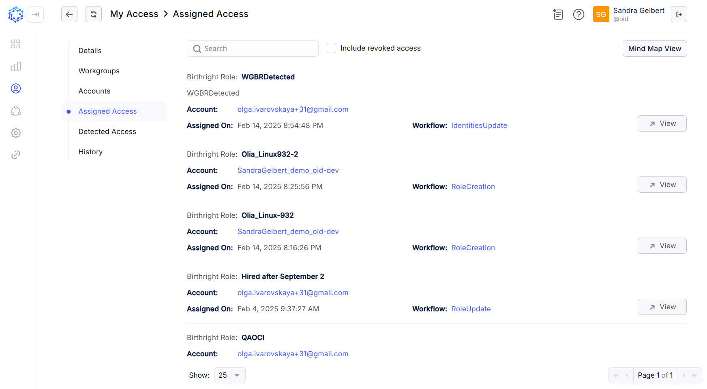Toggle Include revoked access checkbox
Image resolution: width=707 pixels, height=389 pixels.
tap(331, 48)
